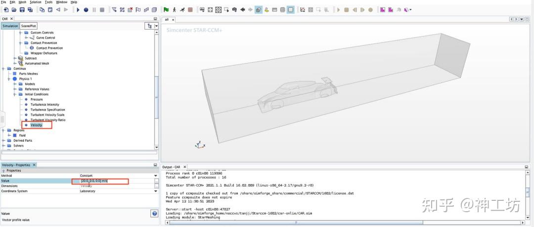Collapse the Physics 1 node
Viewport: 534px width, 227px height.
pyautogui.click(x=9, y=79)
